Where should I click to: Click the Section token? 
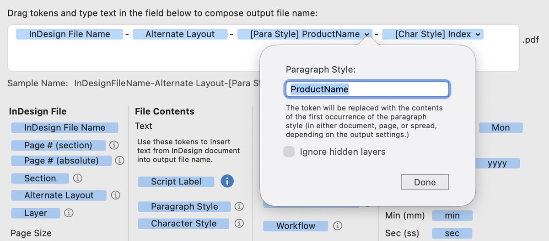pos(40,178)
